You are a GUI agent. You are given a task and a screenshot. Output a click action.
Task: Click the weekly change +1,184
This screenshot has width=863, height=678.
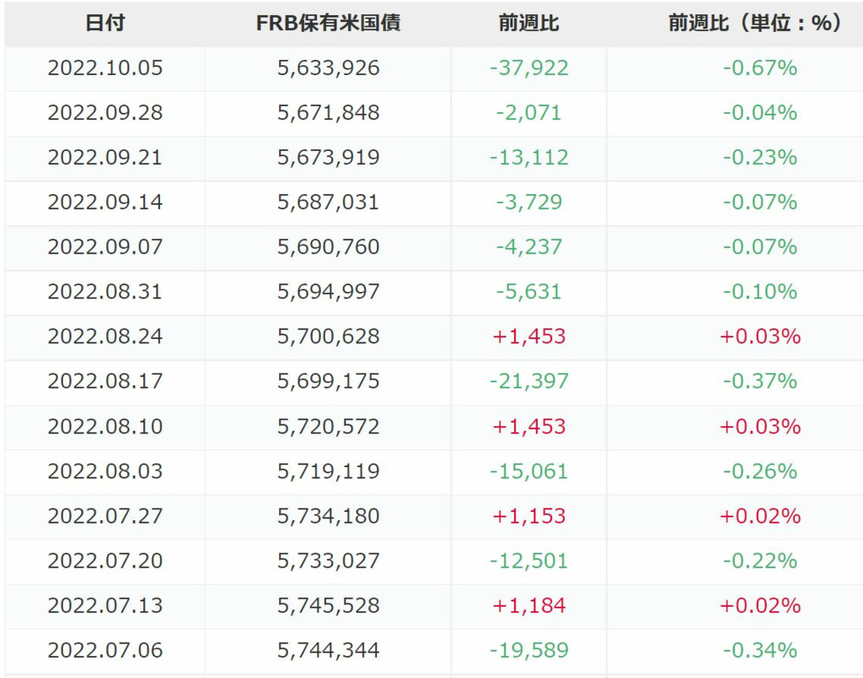[528, 605]
